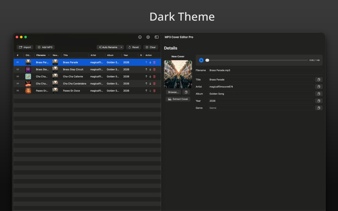This screenshot has width=338, height=211.
Task: Move Brass Parade row up
Action: click(x=146, y=62)
